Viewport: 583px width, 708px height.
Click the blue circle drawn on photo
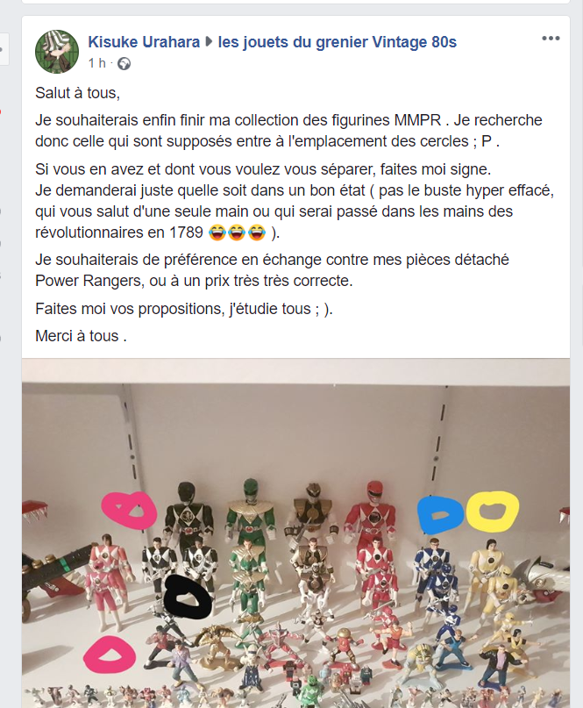tap(440, 515)
